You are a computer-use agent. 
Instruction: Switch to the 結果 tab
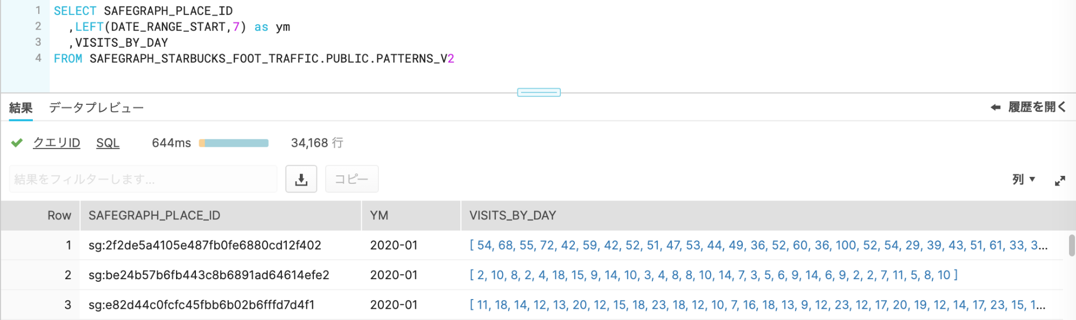(20, 108)
